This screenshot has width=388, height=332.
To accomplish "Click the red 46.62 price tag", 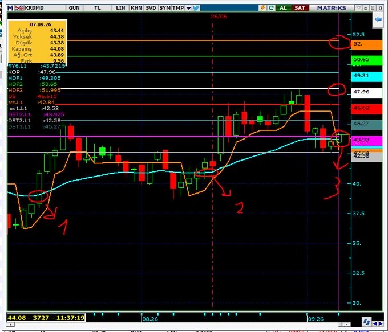I will click(x=367, y=109).
